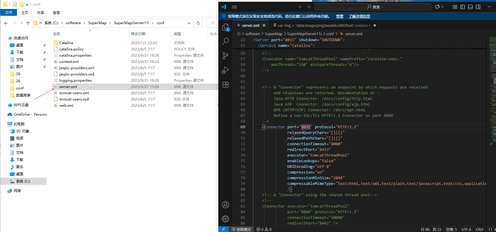The image size is (496, 232).
Task: Go up one folder in File Explorer
Action: click(28, 23)
